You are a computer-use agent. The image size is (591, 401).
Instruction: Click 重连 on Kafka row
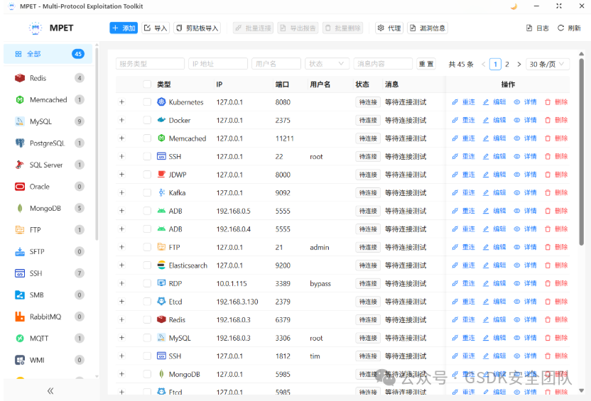tap(464, 192)
